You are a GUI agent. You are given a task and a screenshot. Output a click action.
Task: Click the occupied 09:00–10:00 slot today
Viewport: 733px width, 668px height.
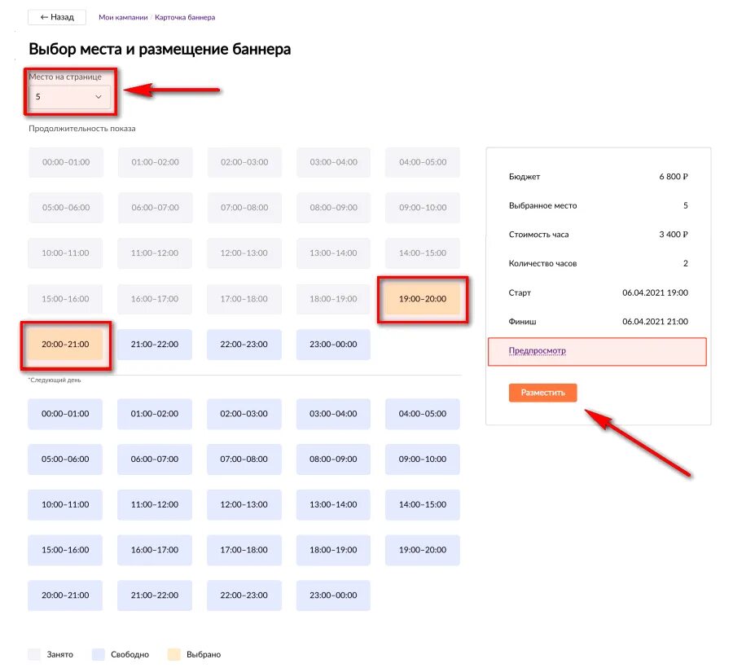point(423,208)
